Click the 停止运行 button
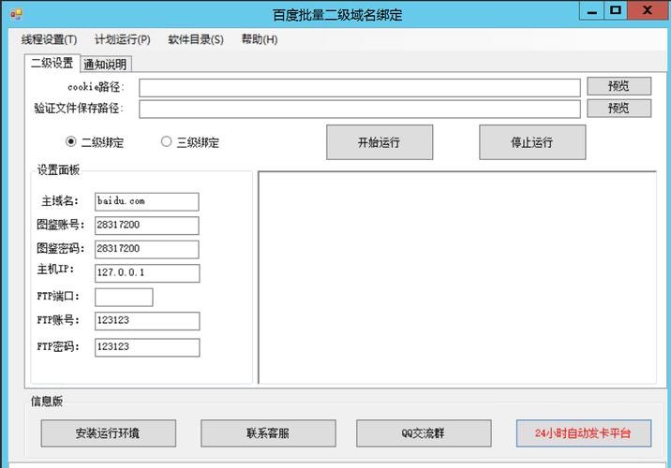Viewport: 671px width, 468px height. [532, 142]
